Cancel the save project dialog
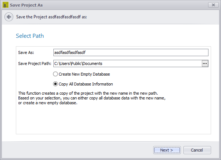Viewport: 221px width, 160px height. [198, 150]
